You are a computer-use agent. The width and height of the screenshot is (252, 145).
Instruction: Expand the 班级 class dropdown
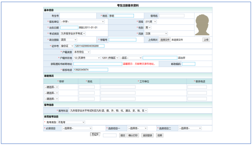[151, 22]
